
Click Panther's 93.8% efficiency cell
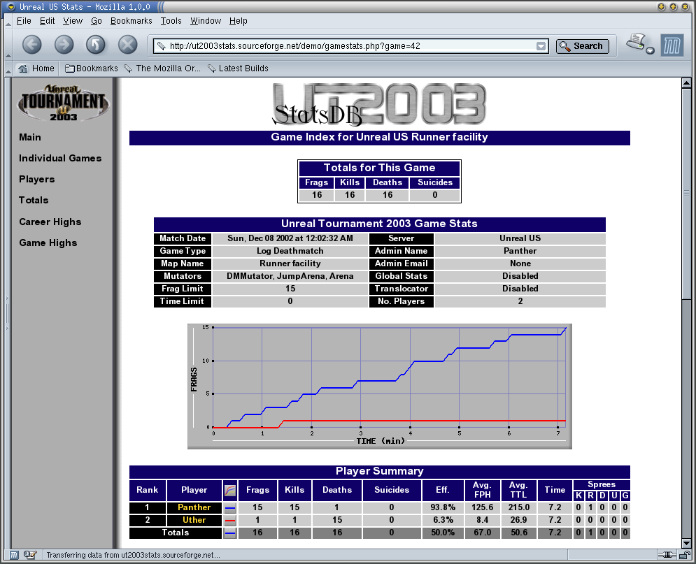point(443,507)
